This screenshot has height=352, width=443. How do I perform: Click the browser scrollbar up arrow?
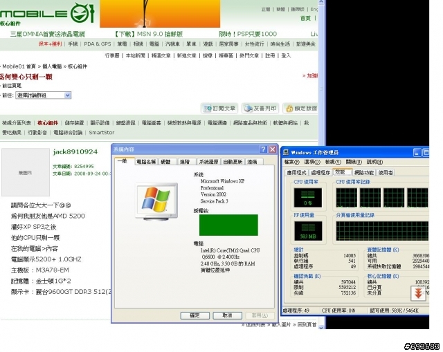tap(321, 2)
